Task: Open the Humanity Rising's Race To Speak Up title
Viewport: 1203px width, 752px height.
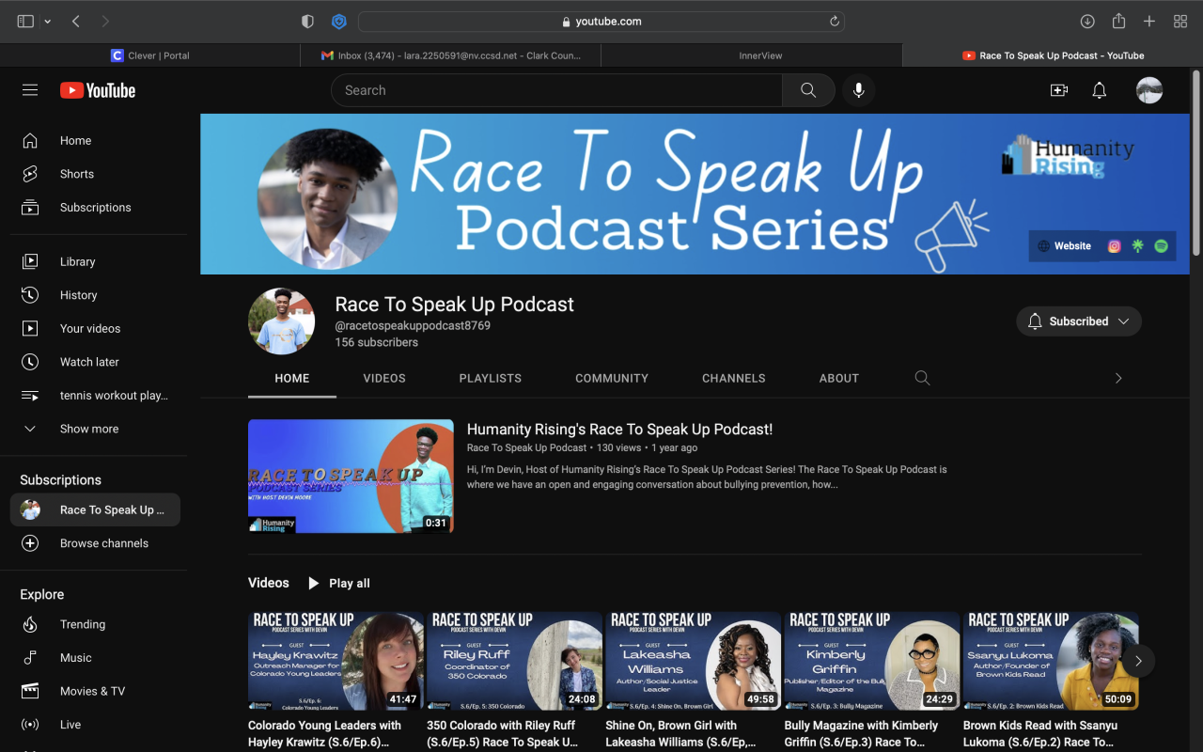Action: [619, 430]
